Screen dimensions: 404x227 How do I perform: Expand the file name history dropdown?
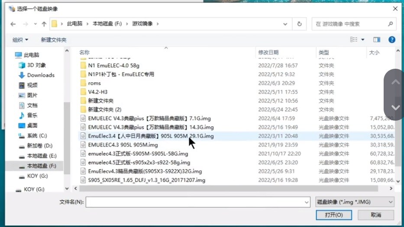[x=306, y=202]
